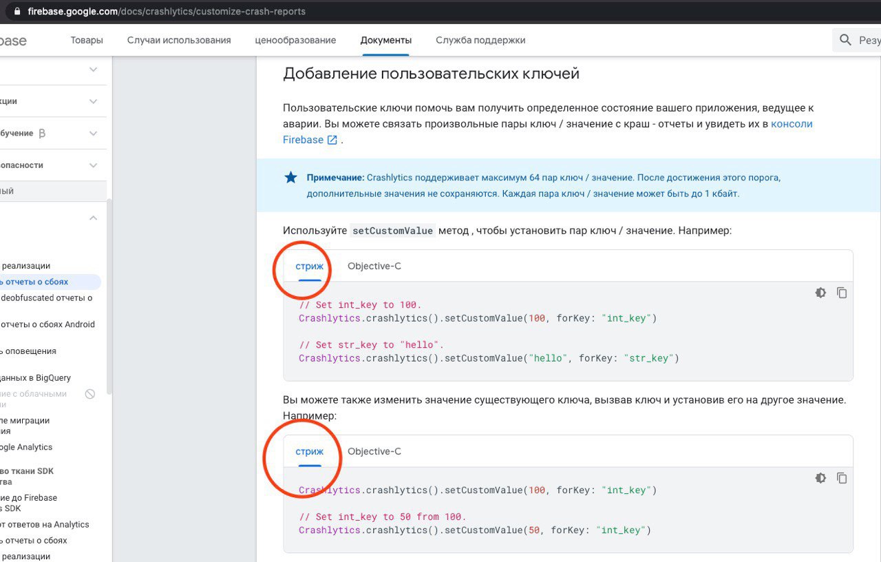
Task: Open sidebar item 'deobfuscated отчеты о'
Action: pos(47,298)
